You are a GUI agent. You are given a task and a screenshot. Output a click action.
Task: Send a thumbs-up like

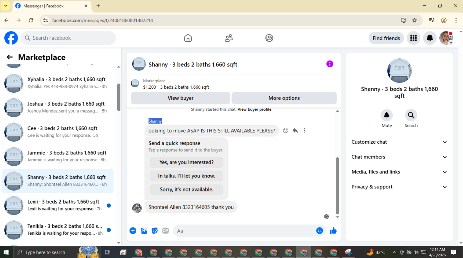point(333,231)
